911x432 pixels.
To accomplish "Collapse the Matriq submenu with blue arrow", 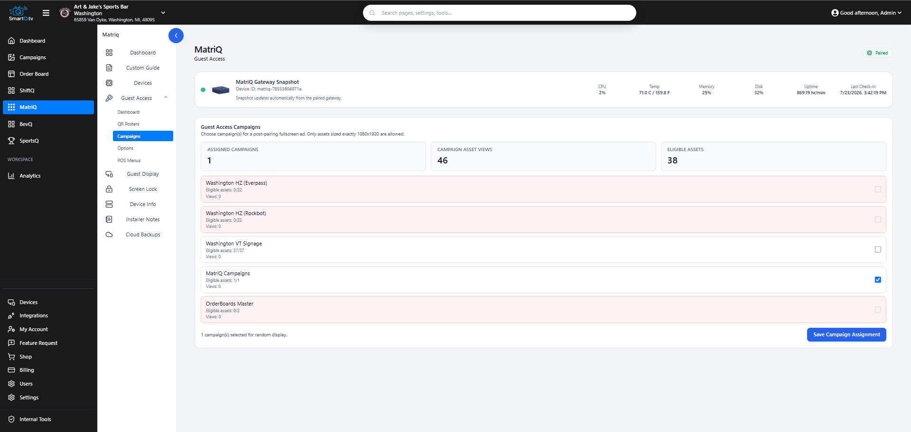I will pyautogui.click(x=176, y=36).
